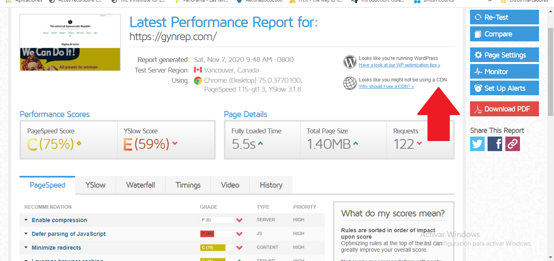This screenshot has height=261, width=554.
Task: Expand Defer parsing of JavaScript row
Action: (x=26, y=234)
